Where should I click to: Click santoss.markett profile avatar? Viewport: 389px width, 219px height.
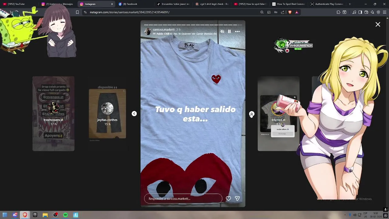(148, 32)
